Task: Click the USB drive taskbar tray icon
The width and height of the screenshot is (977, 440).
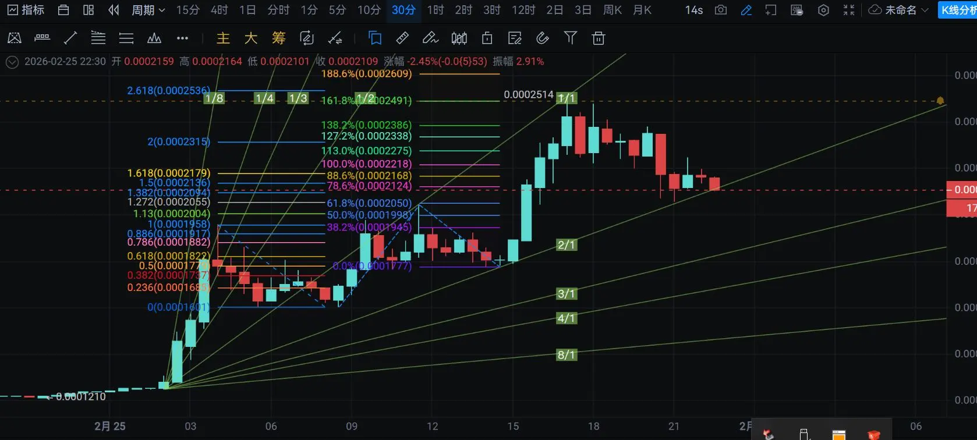Action: pyautogui.click(x=804, y=434)
